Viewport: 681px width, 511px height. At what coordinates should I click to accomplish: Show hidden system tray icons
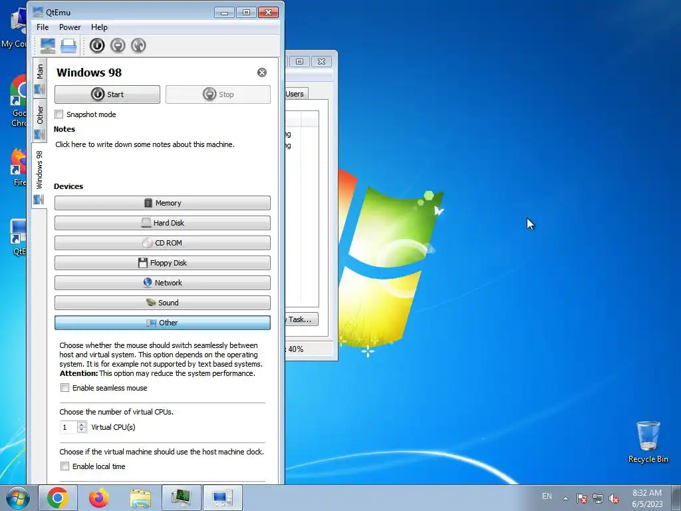click(565, 498)
